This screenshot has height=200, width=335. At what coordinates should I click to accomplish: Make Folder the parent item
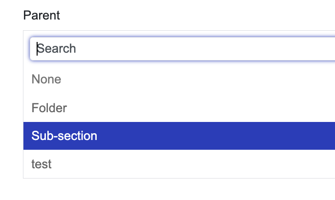pyautogui.click(x=49, y=107)
